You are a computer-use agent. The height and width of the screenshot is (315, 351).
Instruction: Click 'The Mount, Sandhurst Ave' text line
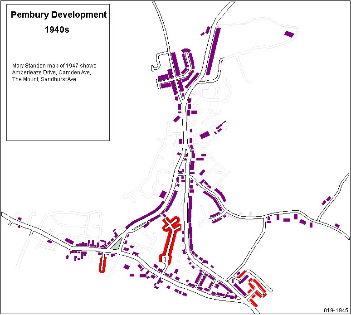point(44,79)
